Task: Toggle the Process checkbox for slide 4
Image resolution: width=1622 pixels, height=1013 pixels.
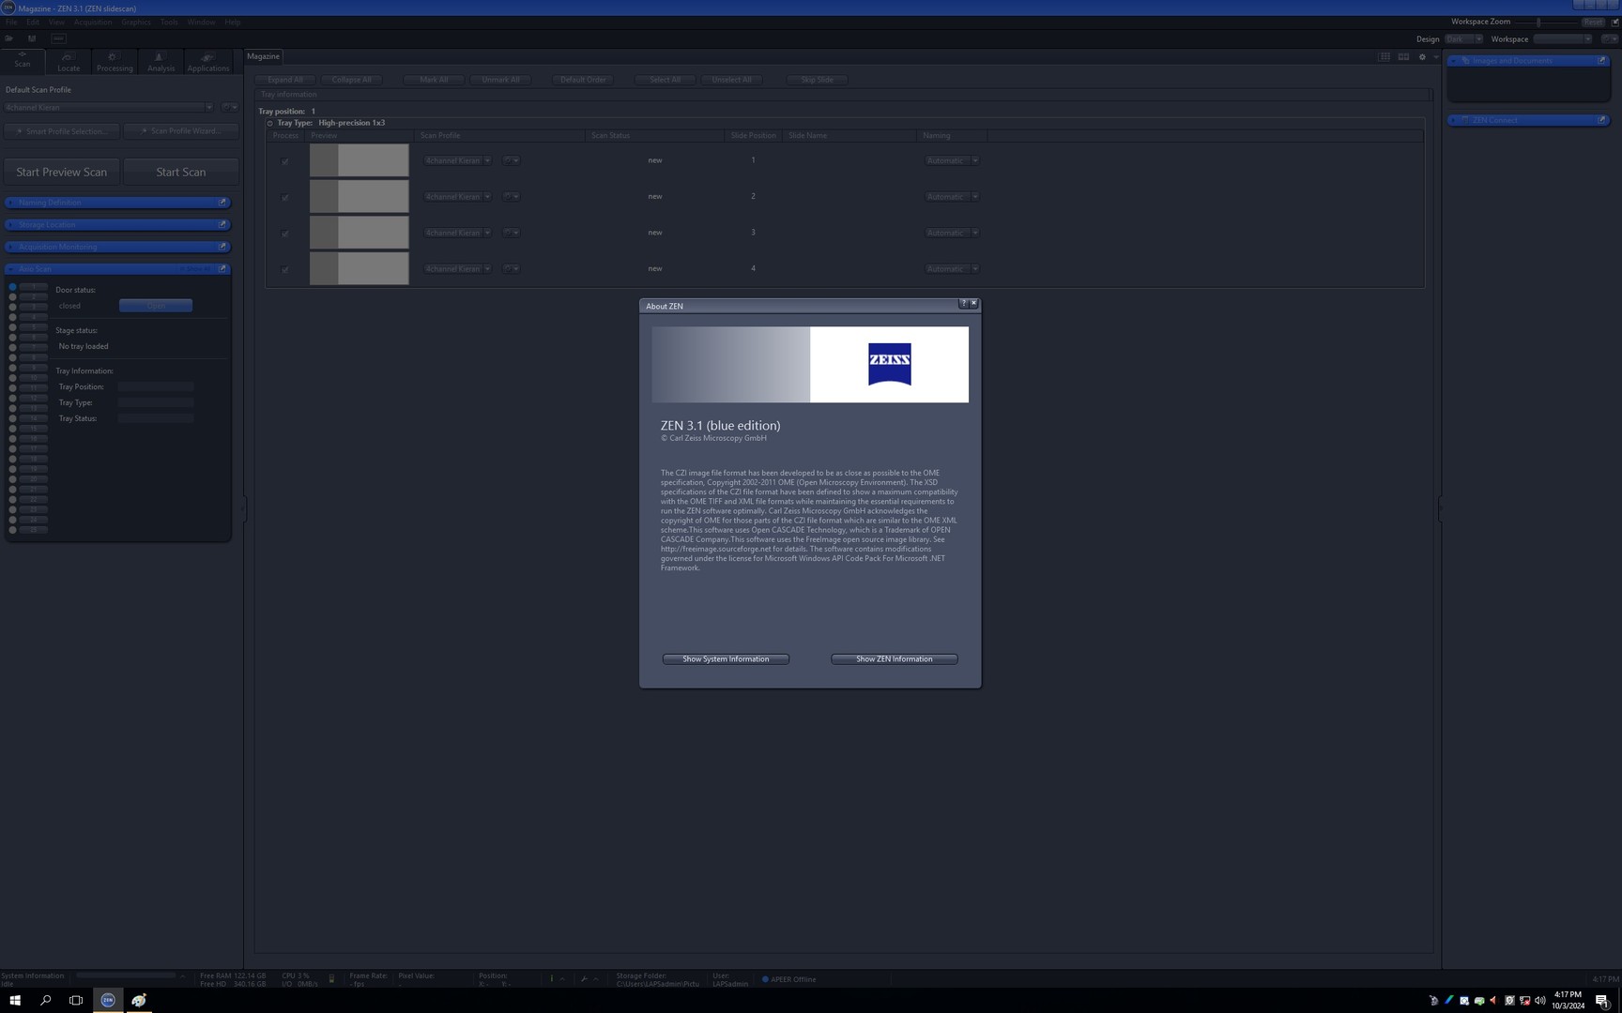Action: [x=285, y=269]
